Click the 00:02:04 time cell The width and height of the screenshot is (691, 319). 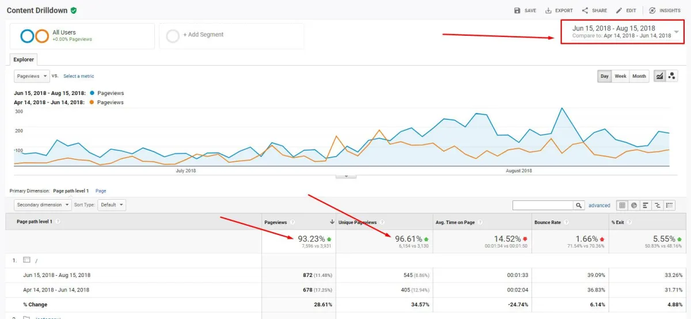pos(518,290)
